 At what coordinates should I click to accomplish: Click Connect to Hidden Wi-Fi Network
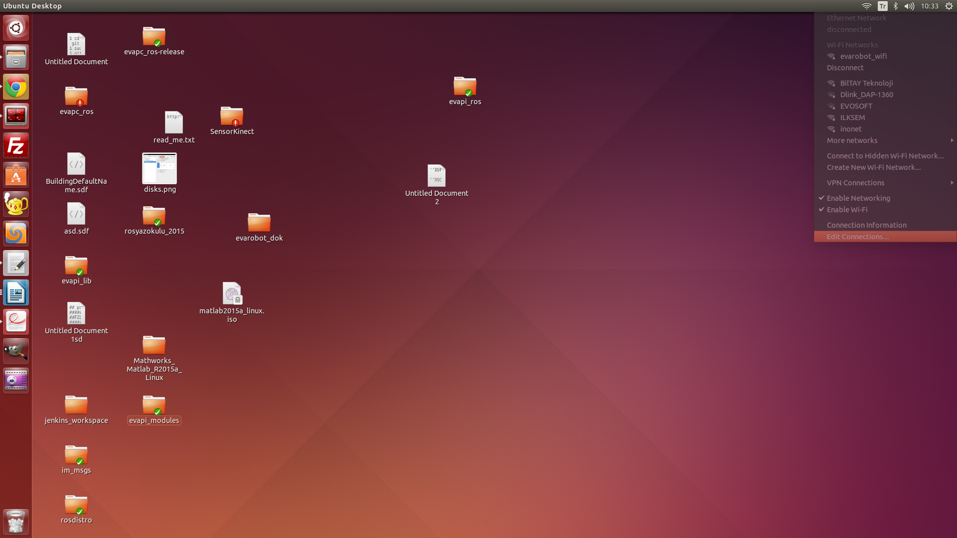pos(885,156)
